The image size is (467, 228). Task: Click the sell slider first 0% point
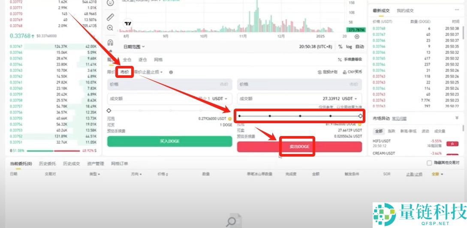coord(239,116)
